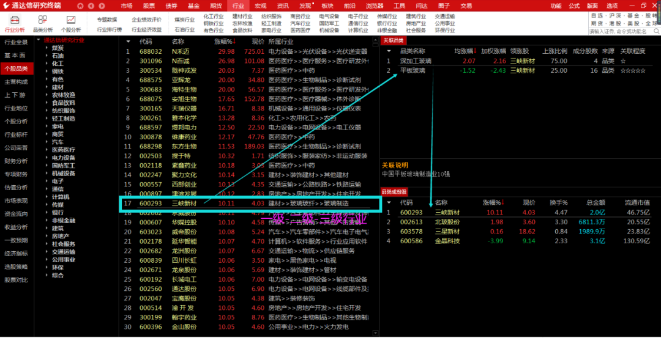Expand the 计算机 tree node
The height and width of the screenshot is (338, 661).
click(47, 197)
